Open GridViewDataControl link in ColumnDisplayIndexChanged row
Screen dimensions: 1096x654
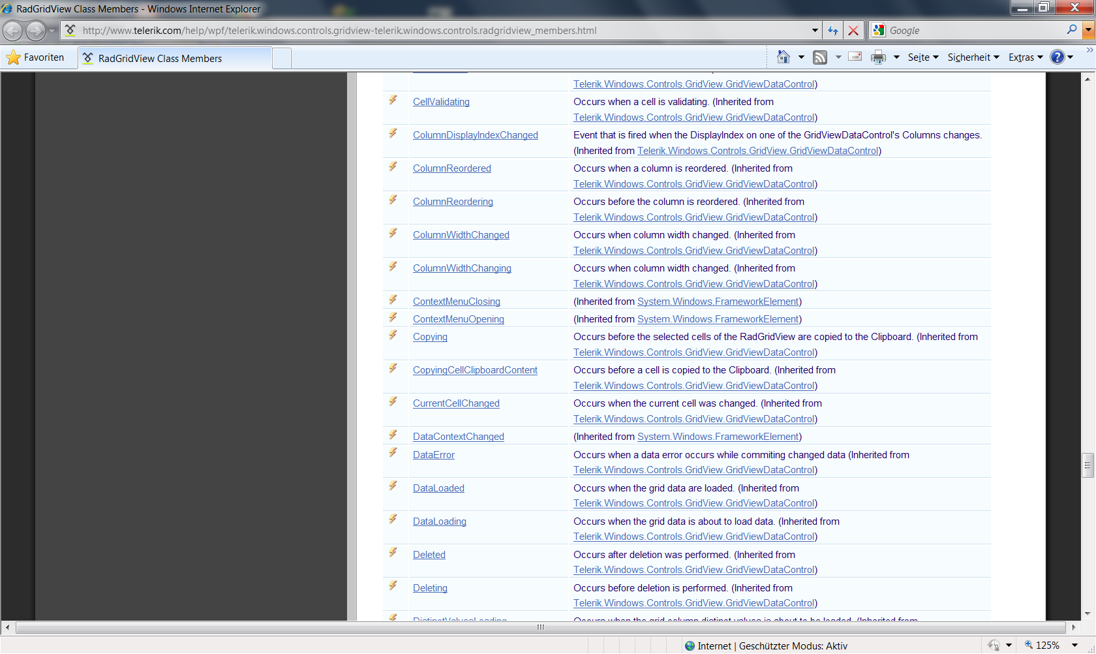pyautogui.click(x=758, y=151)
